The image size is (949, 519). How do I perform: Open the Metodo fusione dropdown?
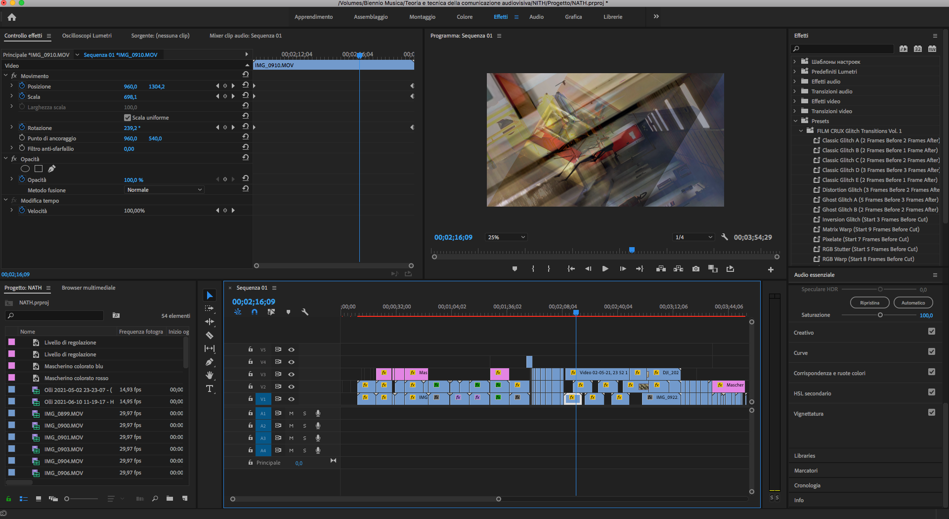(x=164, y=190)
